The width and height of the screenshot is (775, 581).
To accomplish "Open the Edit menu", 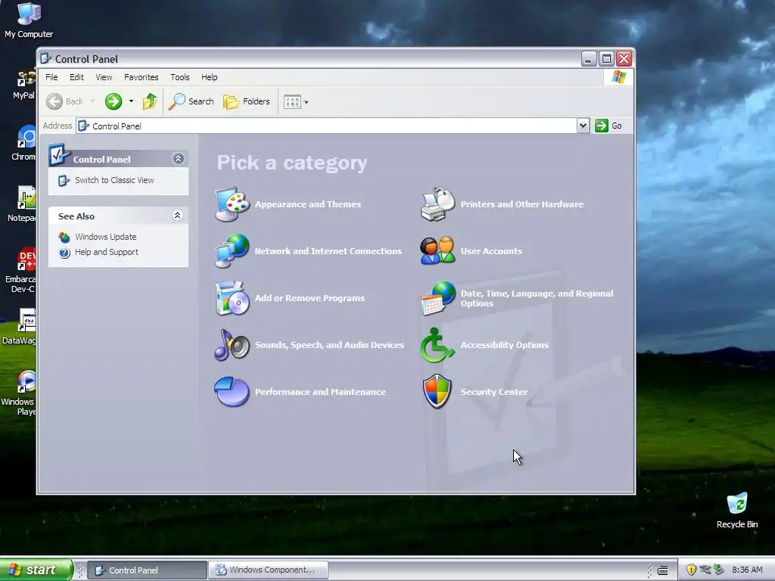I will pyautogui.click(x=76, y=77).
